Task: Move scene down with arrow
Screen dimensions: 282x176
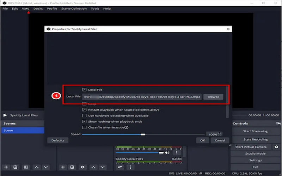Action: [46, 167]
